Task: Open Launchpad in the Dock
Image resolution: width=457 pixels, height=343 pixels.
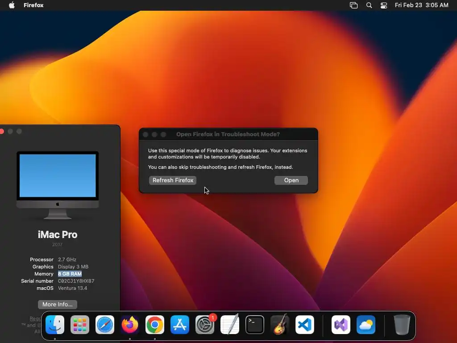Action: [x=80, y=325]
